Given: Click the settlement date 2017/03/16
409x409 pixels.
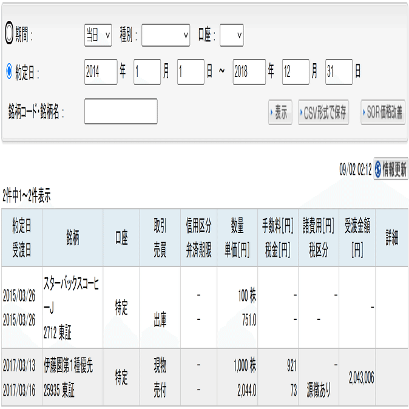Looking at the screenshot, I should tap(19, 390).
